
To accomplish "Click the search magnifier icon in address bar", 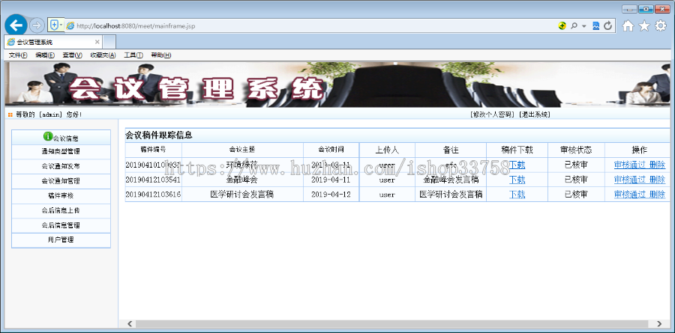I will pyautogui.click(x=574, y=26).
